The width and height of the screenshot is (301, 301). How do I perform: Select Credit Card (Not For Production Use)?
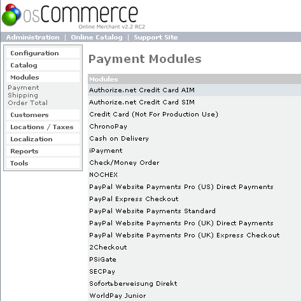194,114
